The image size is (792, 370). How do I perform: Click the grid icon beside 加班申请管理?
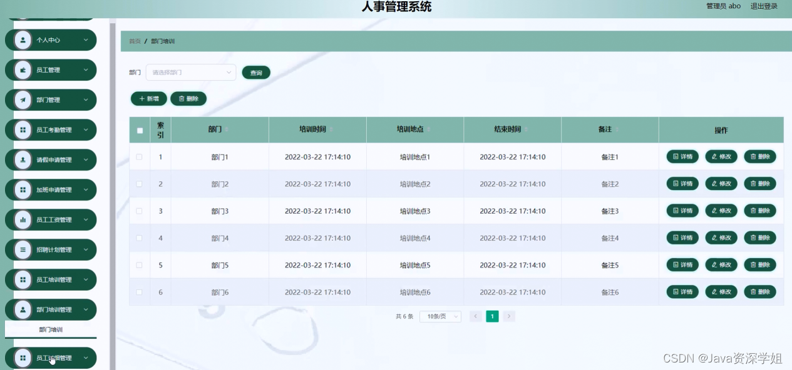pyautogui.click(x=23, y=190)
